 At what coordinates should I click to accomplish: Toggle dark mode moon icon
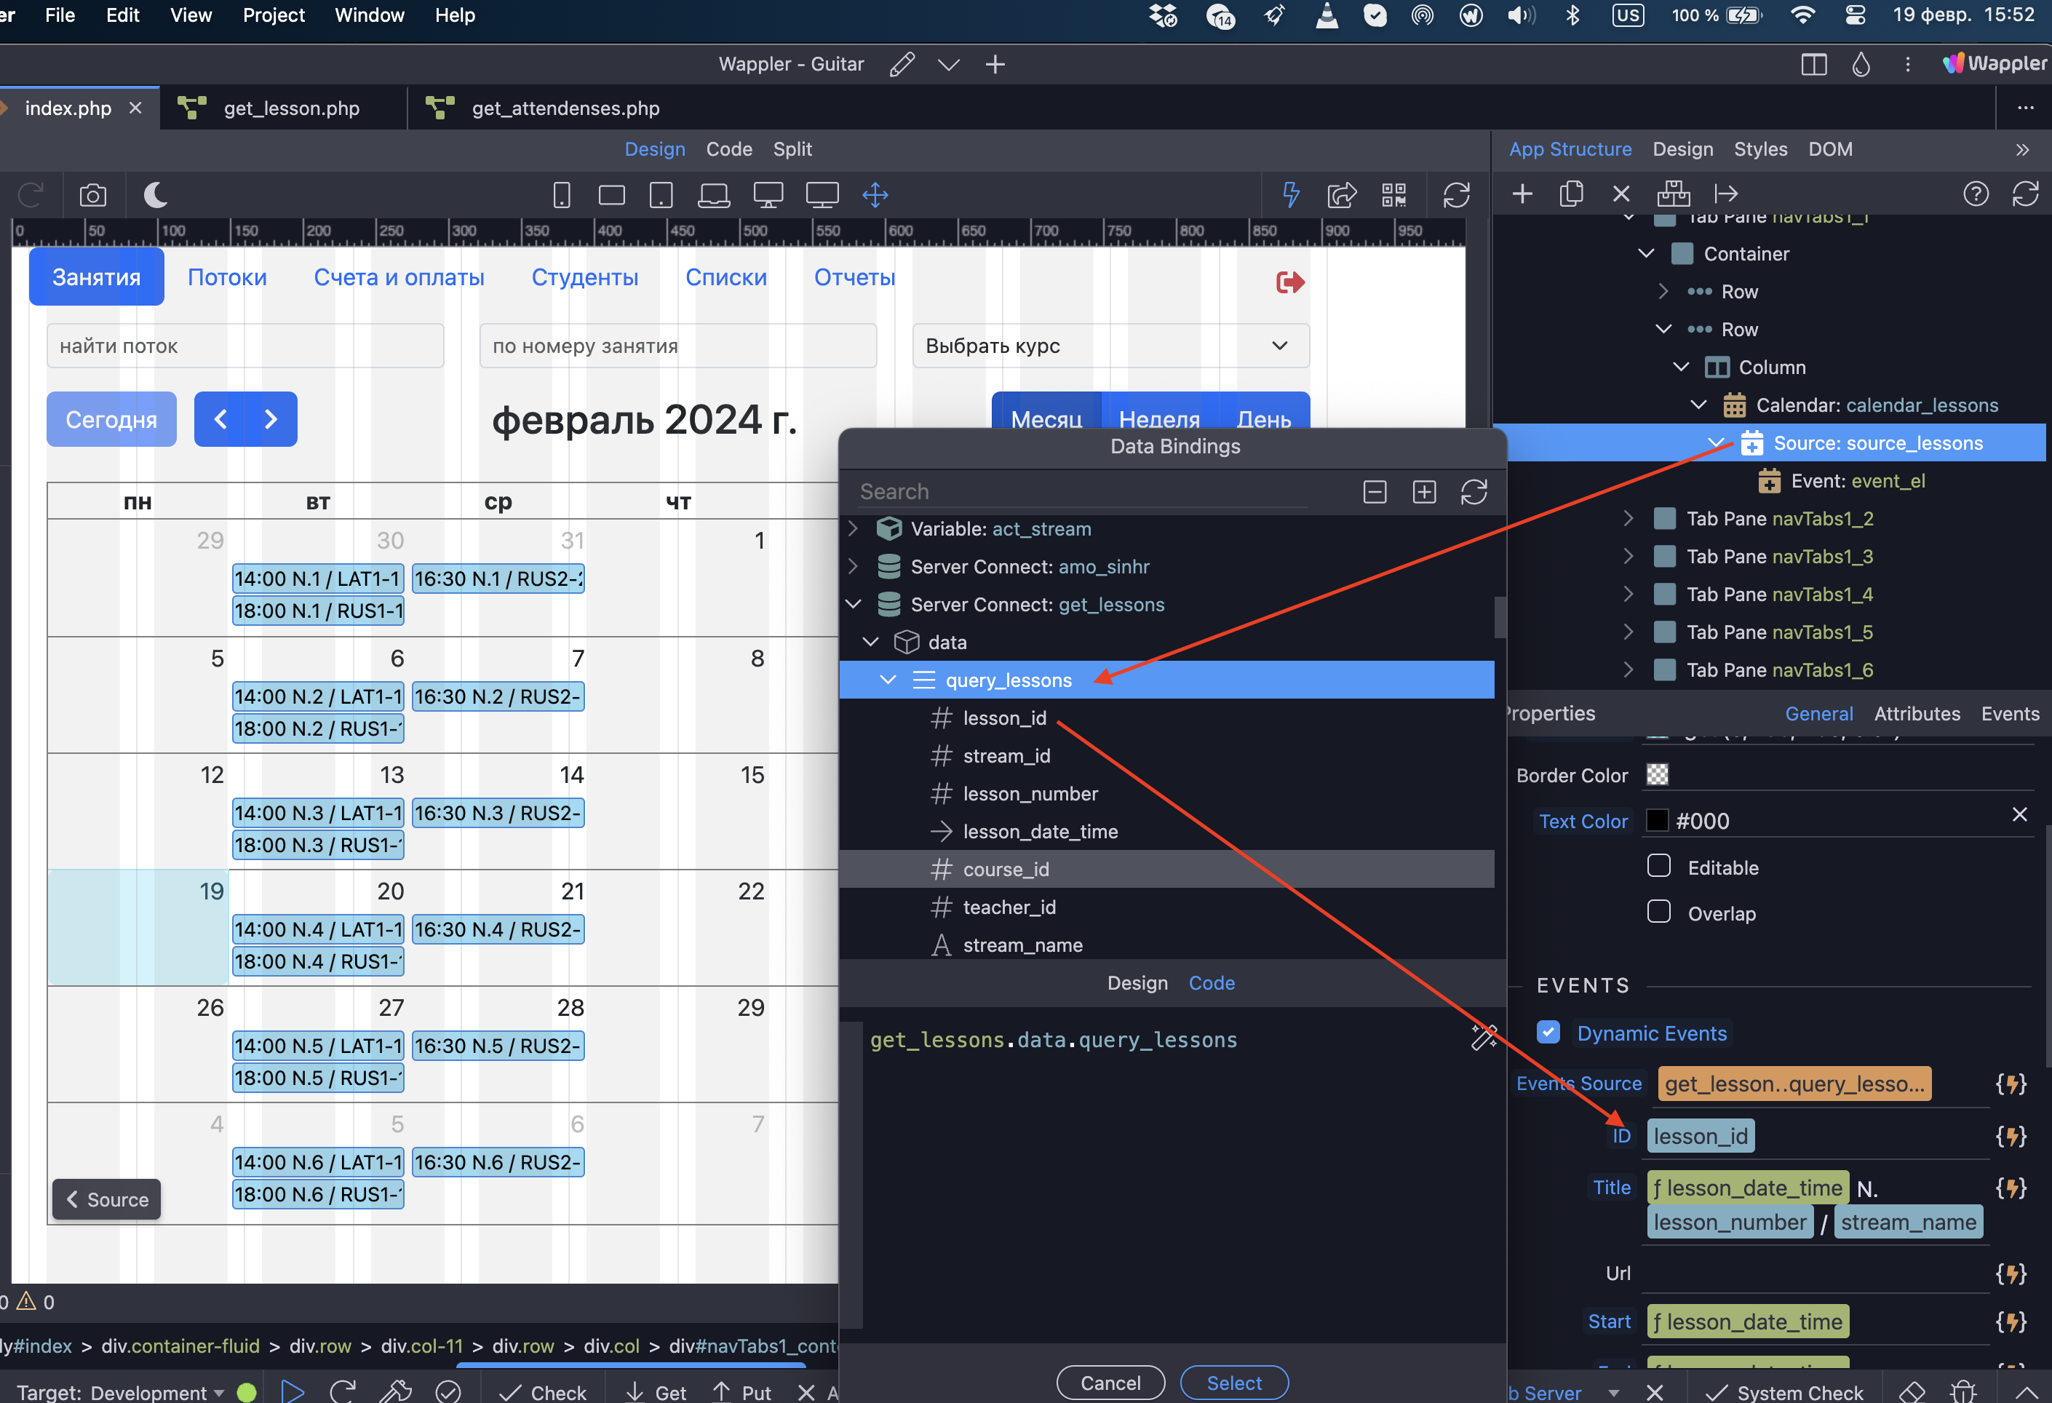point(156,194)
